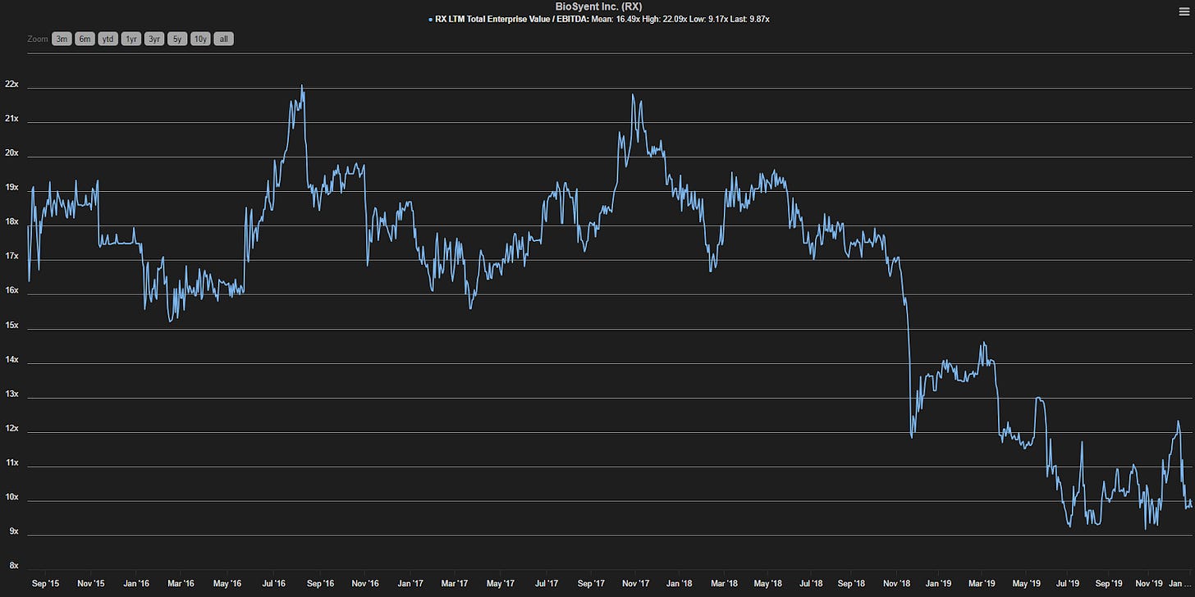Click the Jan '16 x-axis label
This screenshot has height=597, width=1195.
(x=136, y=585)
